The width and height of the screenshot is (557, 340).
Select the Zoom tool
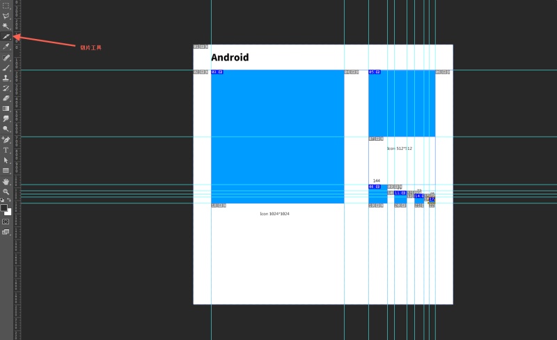6,192
